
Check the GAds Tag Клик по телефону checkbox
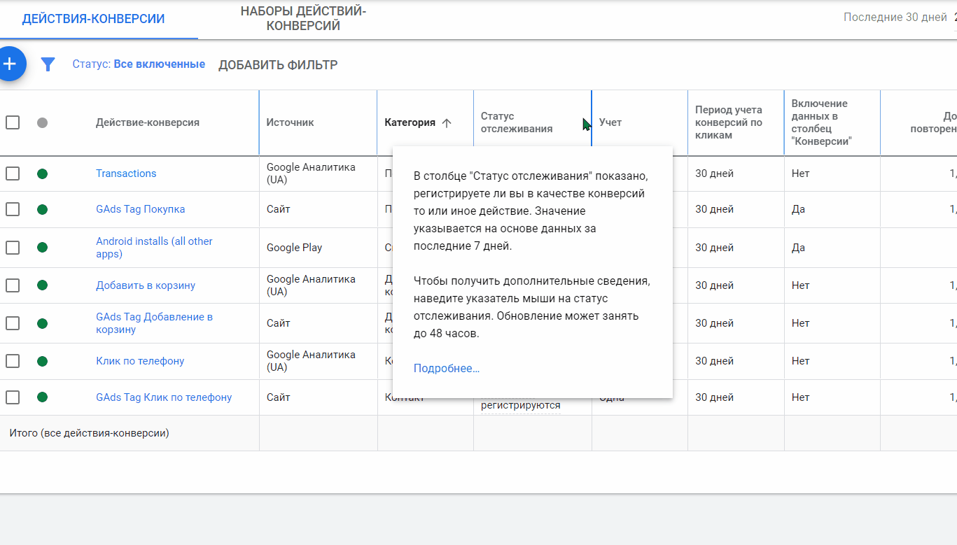click(x=13, y=397)
